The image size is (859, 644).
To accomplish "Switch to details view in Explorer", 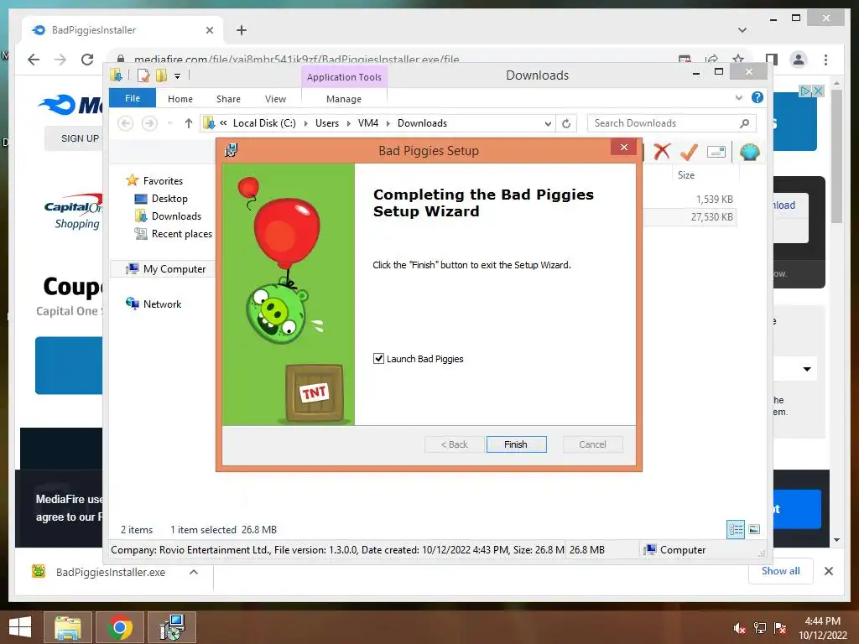I will pos(736,529).
